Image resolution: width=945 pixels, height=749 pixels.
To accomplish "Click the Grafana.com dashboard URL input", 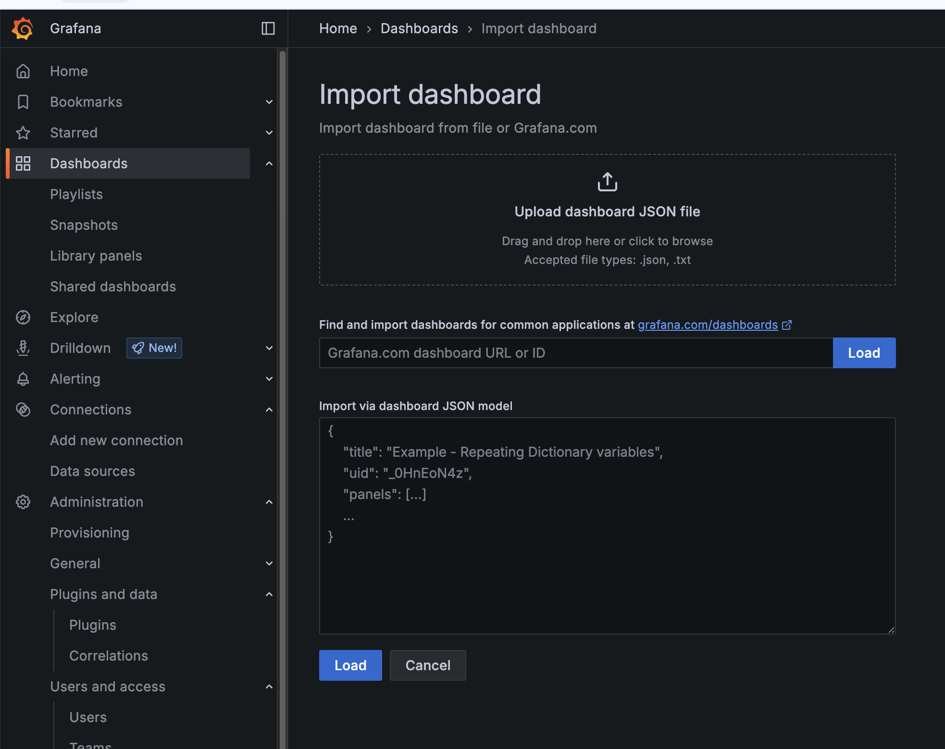I will coord(576,353).
